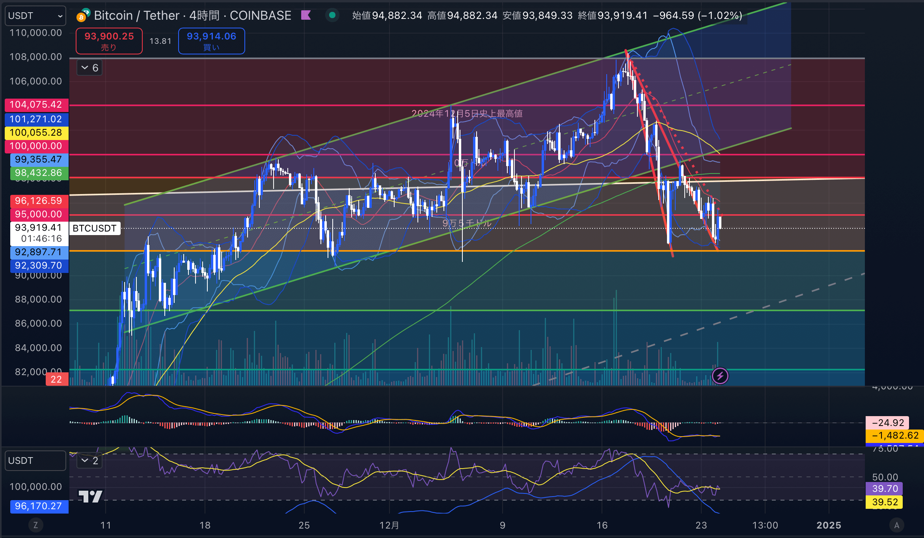Collapse the indicator legend showing 6
This screenshot has width=924, height=538.
coord(89,68)
